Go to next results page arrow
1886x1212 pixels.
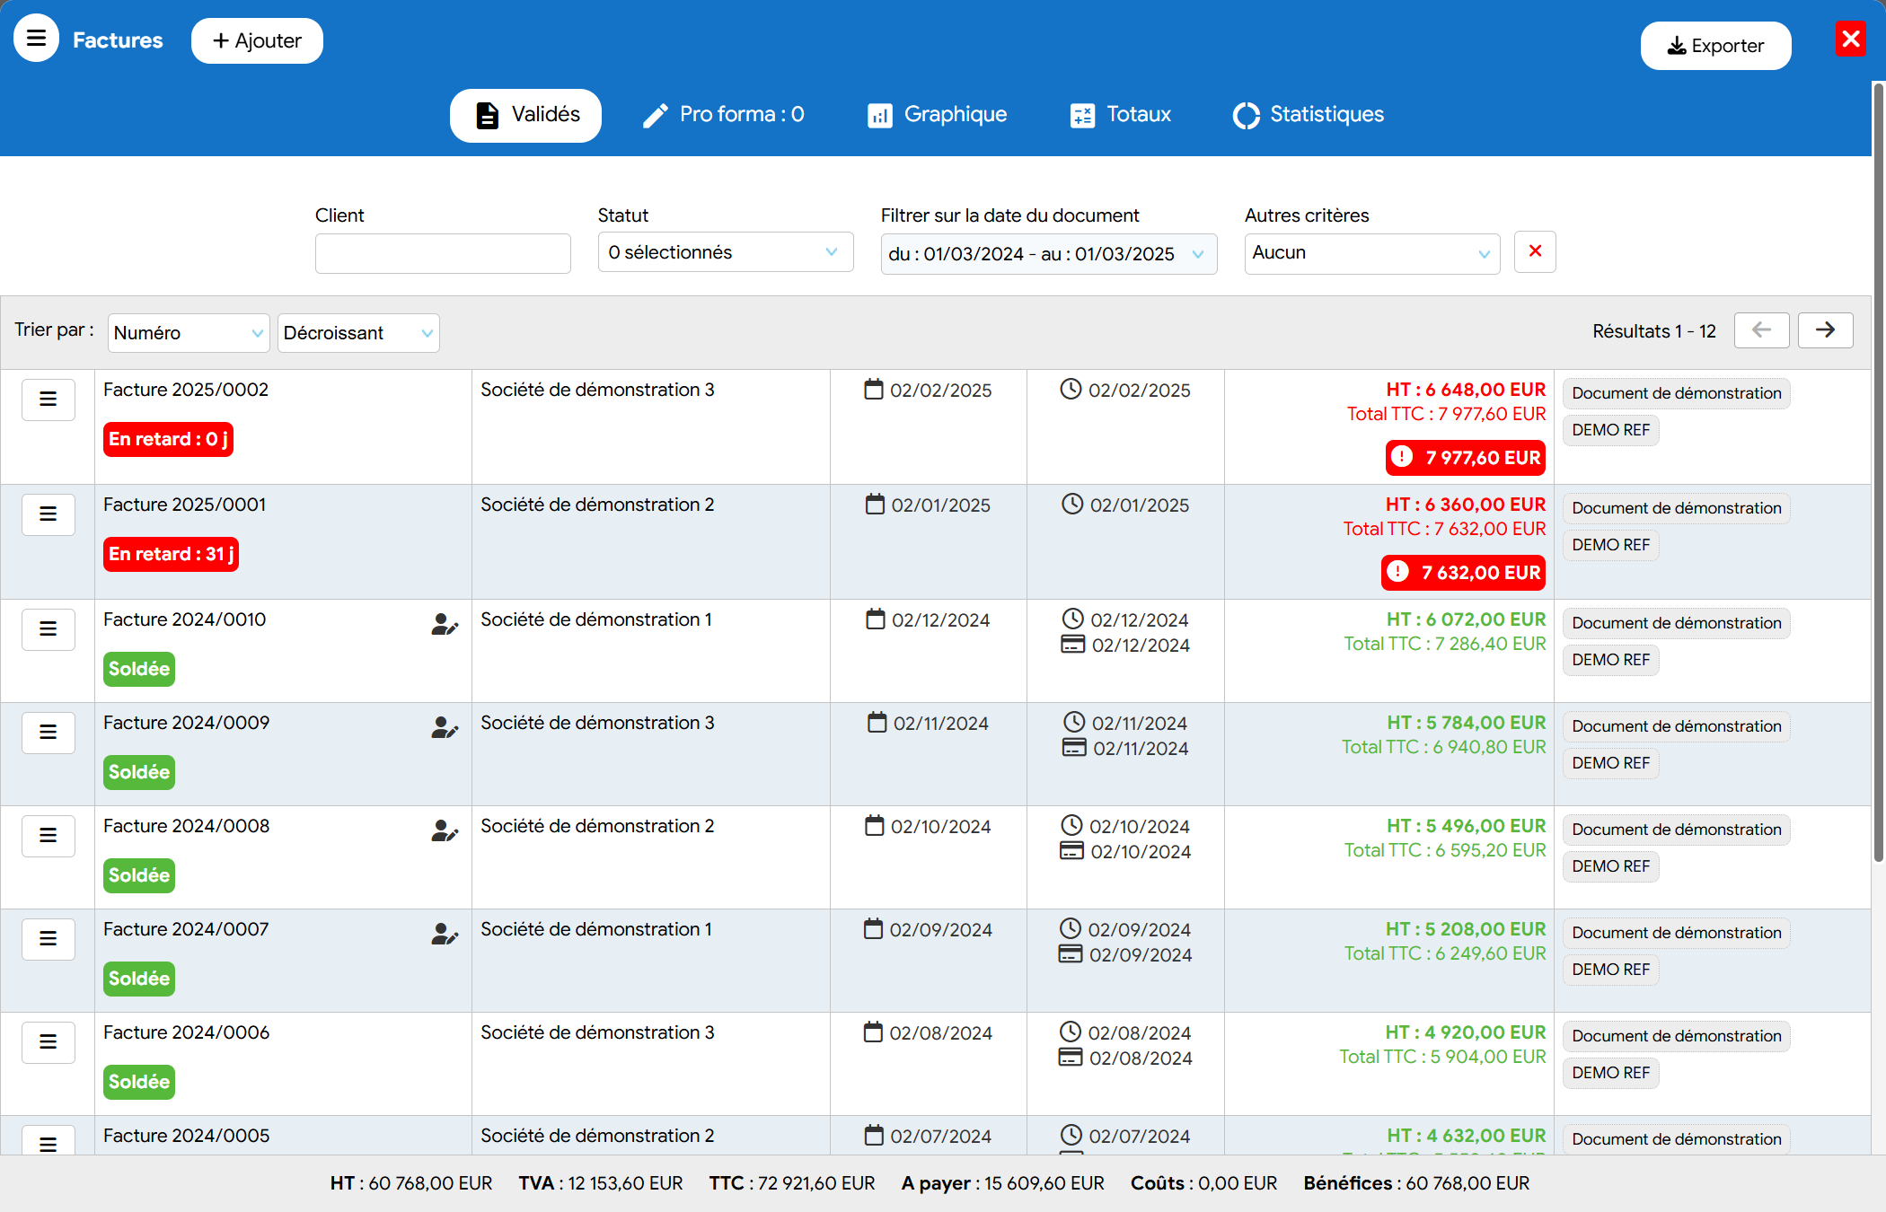tap(1826, 330)
